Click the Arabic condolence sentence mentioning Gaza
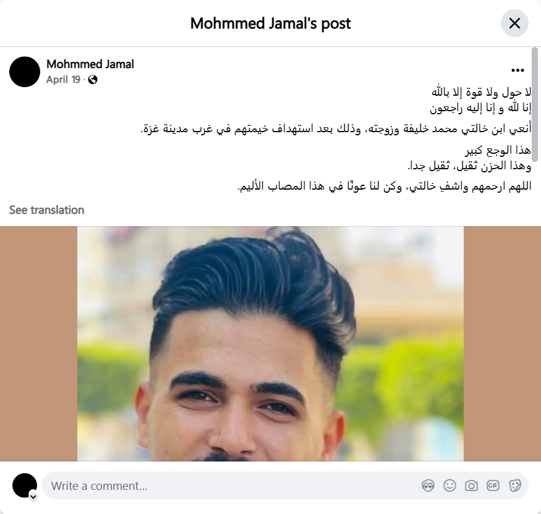The width and height of the screenshot is (541, 514). pyautogui.click(x=336, y=128)
